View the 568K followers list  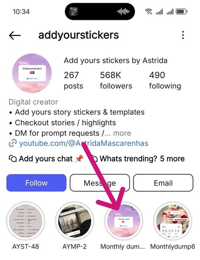(116, 81)
